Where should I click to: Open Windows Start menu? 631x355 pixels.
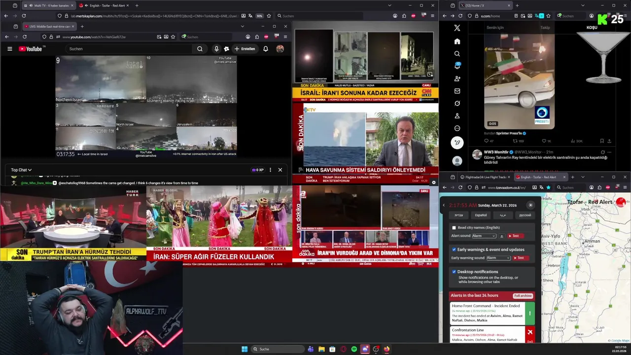[x=244, y=349]
